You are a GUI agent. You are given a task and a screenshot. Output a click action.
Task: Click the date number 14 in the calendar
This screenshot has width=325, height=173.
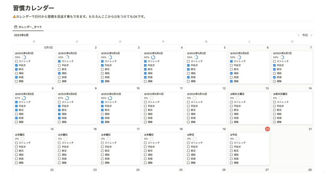[310, 88]
